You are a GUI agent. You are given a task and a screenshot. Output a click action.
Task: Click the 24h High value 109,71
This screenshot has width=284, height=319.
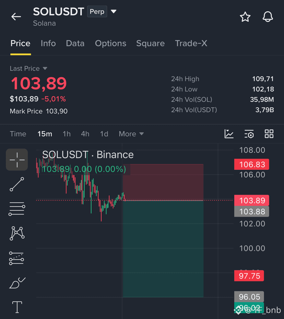pyautogui.click(x=263, y=79)
